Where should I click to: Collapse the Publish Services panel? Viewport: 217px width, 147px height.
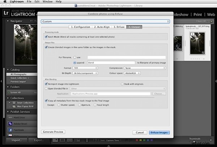click(8, 112)
